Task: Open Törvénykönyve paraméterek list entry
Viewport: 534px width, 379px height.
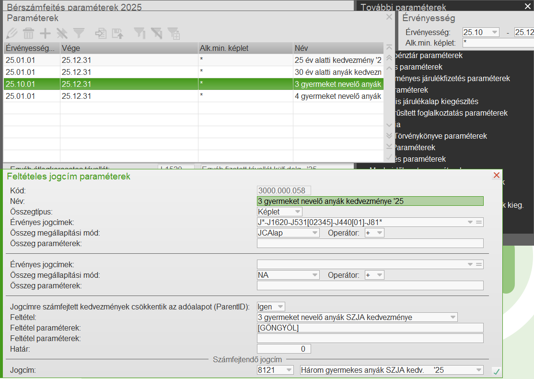Action: [x=441, y=136]
